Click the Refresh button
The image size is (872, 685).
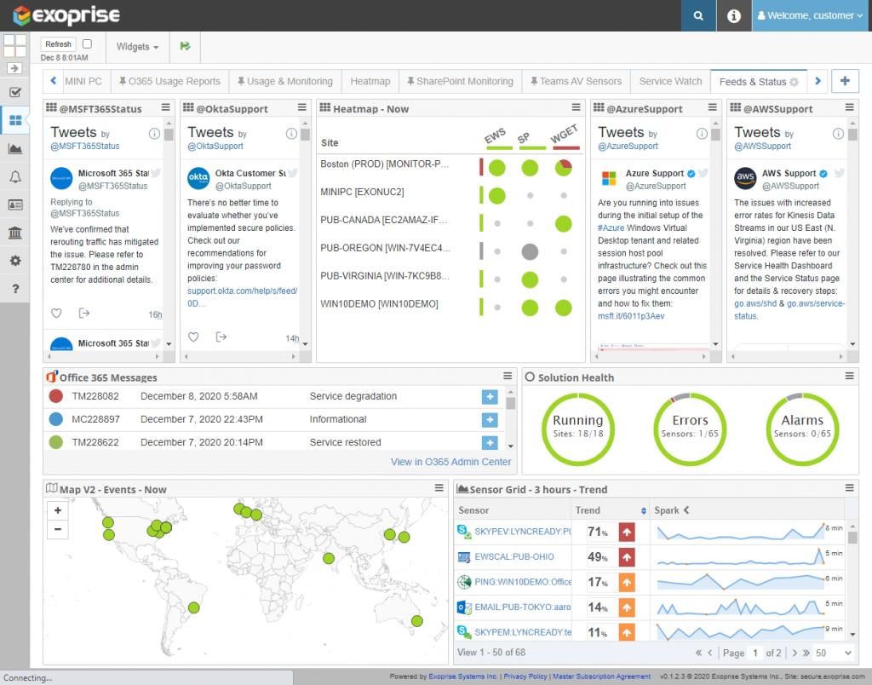tap(59, 44)
